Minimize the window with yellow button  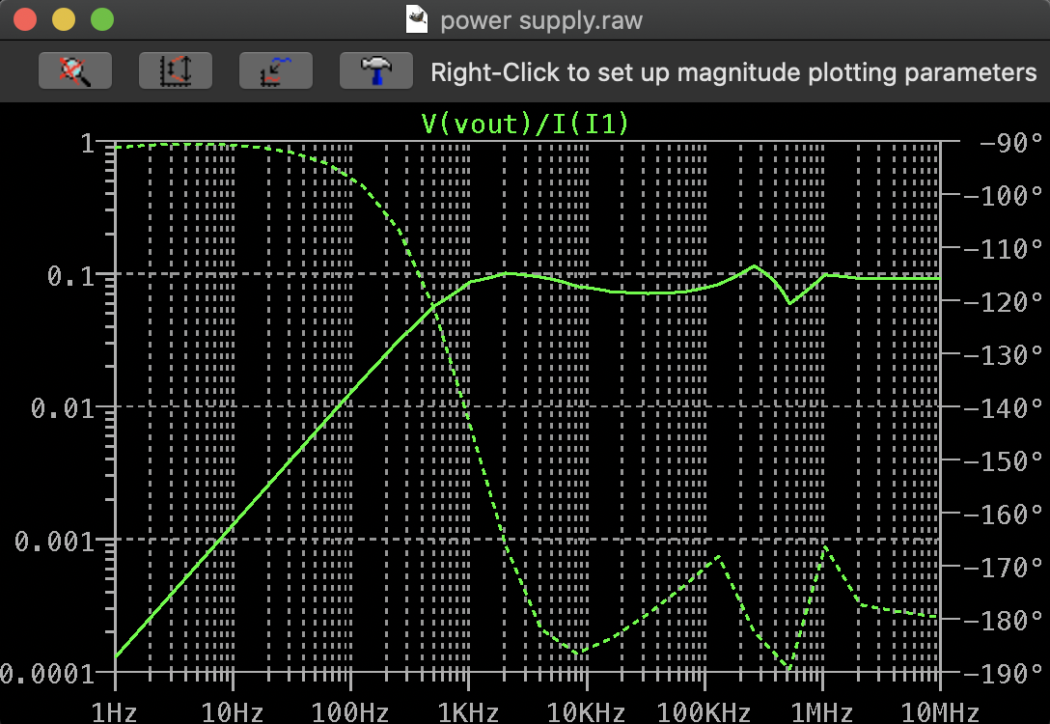[x=64, y=19]
